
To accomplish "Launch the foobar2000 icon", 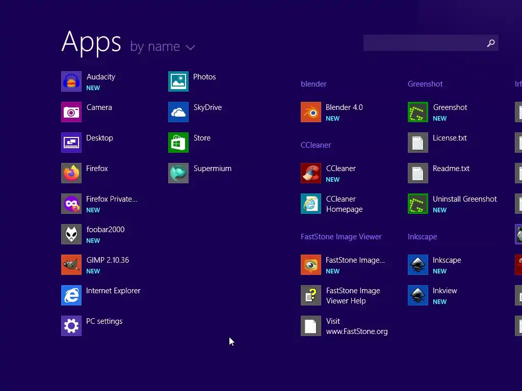I will (71, 234).
